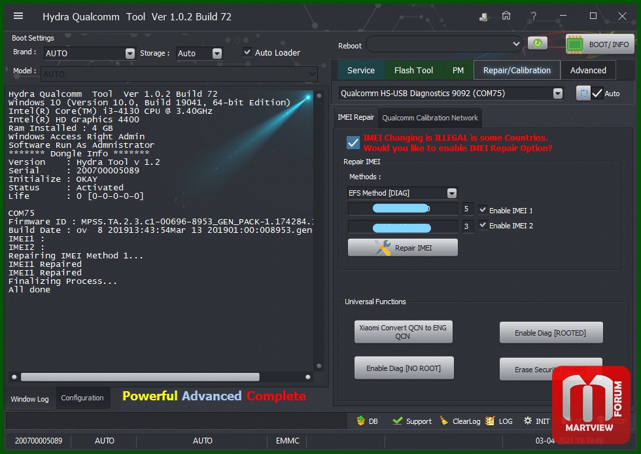Open the PM tab
This screenshot has height=454, width=641.
[458, 71]
